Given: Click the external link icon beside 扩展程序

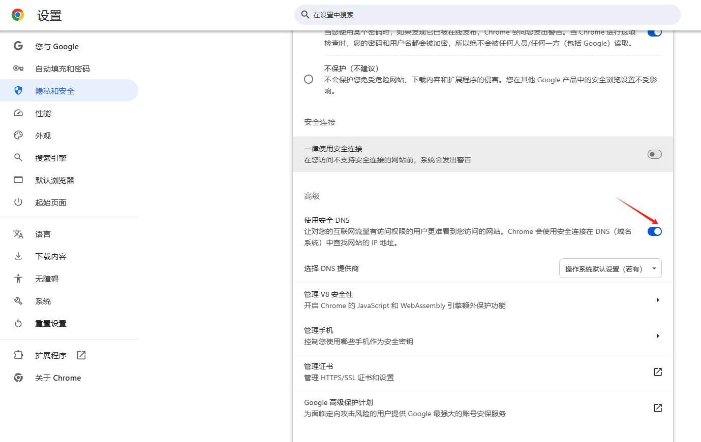Looking at the screenshot, I should [x=81, y=355].
